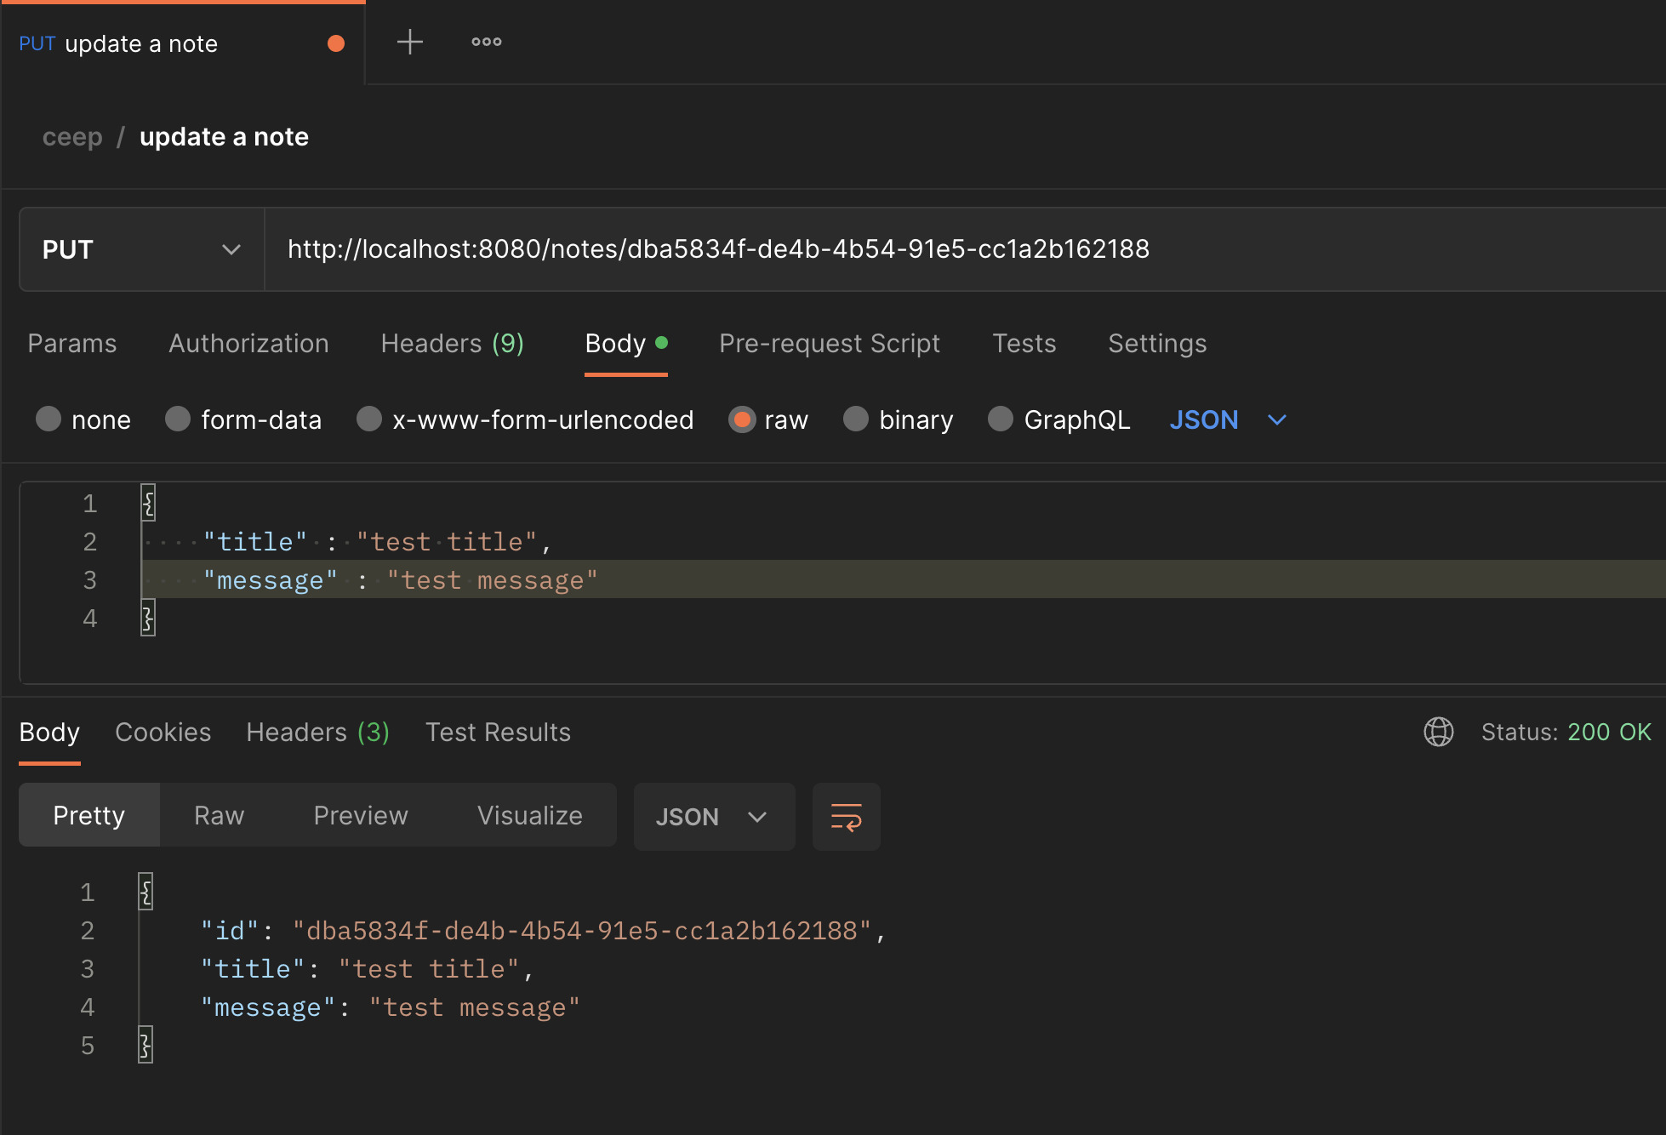Click the globe network information icon
This screenshot has width=1666, height=1135.
click(1439, 732)
